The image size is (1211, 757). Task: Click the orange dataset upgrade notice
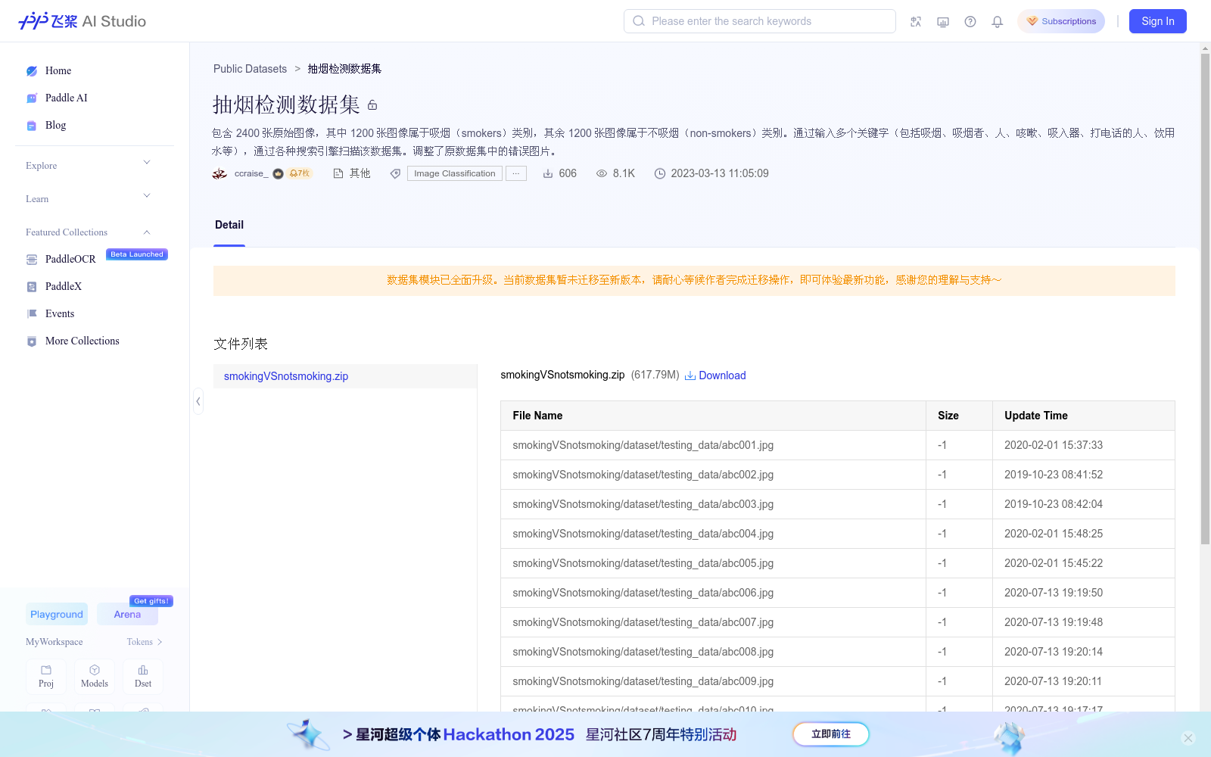tap(694, 280)
